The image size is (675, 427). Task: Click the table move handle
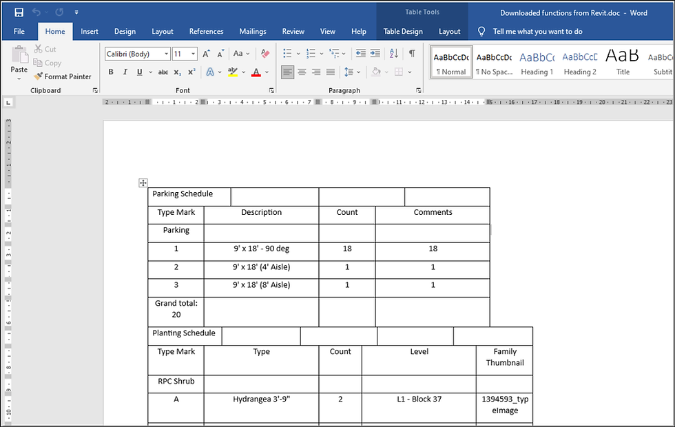pyautogui.click(x=143, y=183)
